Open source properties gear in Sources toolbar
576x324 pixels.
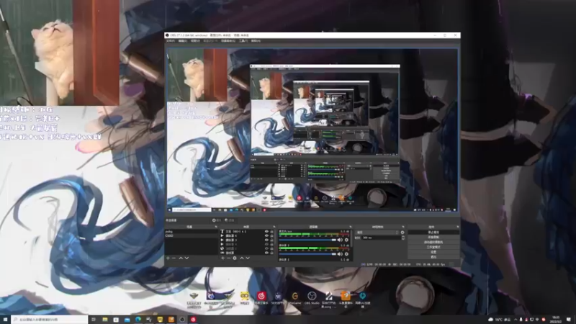(235, 258)
